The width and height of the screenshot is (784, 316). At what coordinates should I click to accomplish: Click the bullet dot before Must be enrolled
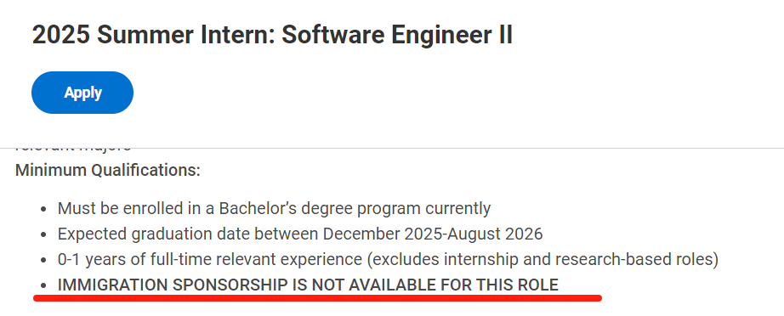coord(44,209)
